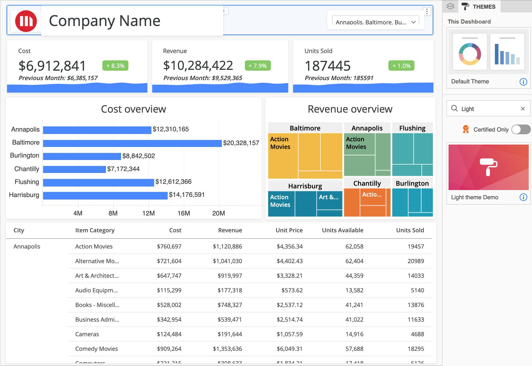Viewport: 532px width, 366px height.
Task: Expand the city filter dropdown
Action: point(371,22)
